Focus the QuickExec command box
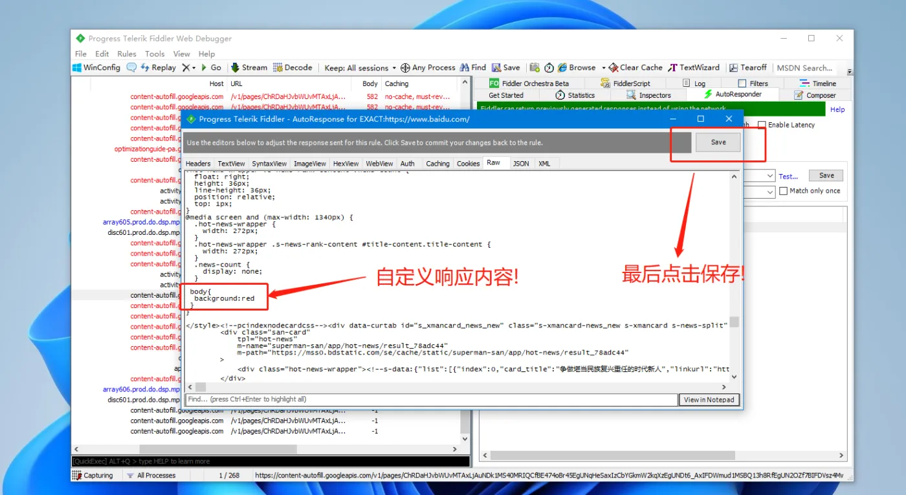 [x=271, y=461]
